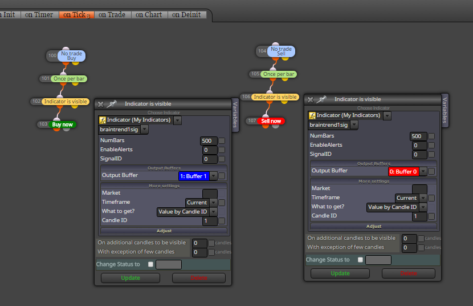Open the blue Buffer 1 output buffer dropdown

point(213,176)
